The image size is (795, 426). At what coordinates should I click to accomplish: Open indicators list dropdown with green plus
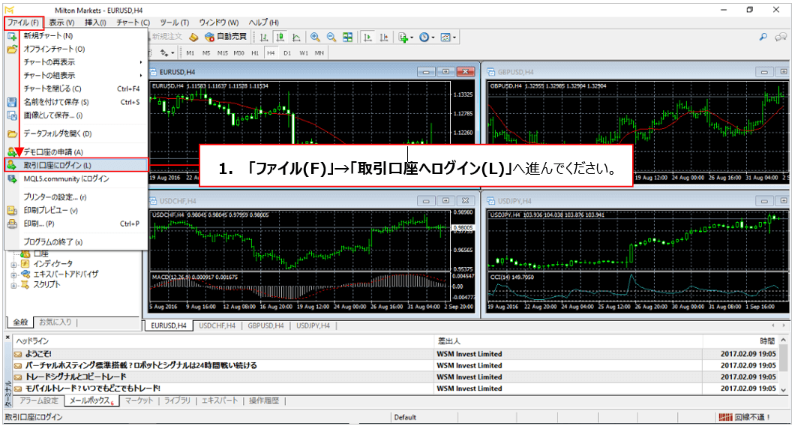point(406,37)
